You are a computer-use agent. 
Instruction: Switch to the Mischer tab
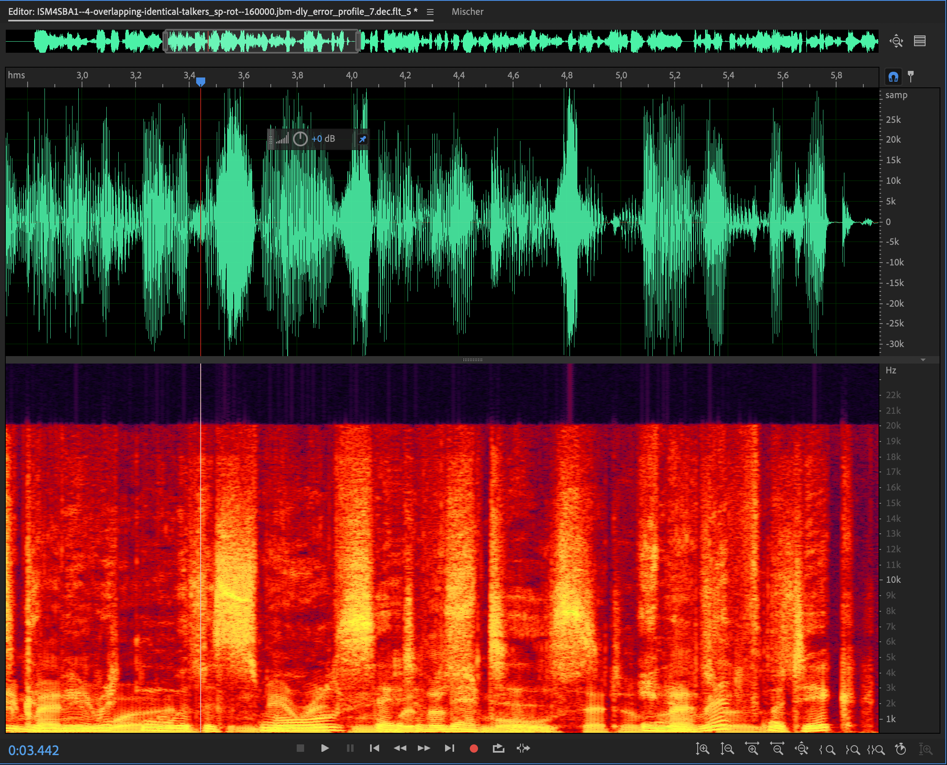pyautogui.click(x=467, y=12)
